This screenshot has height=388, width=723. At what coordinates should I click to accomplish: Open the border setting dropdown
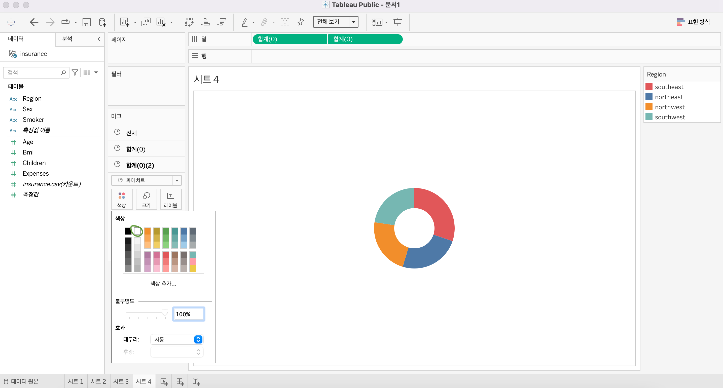[x=176, y=339]
